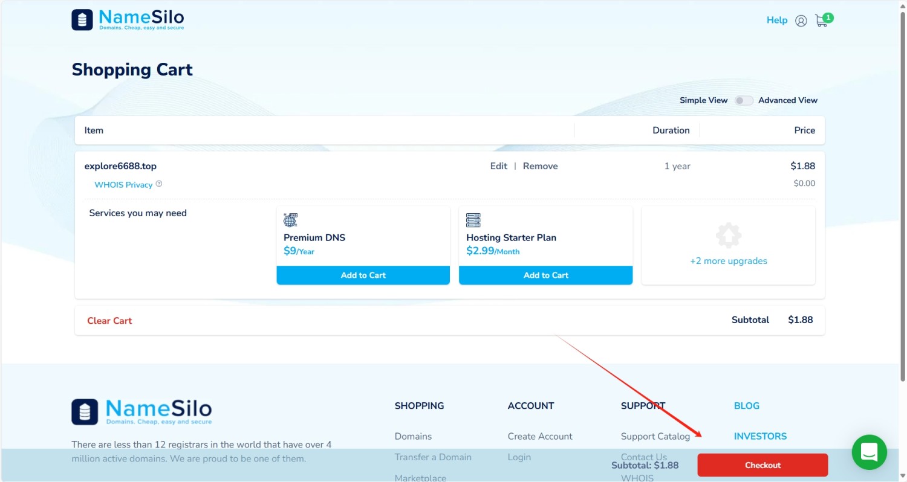
Task: Click the upgrades arrow gear icon
Action: 728,236
